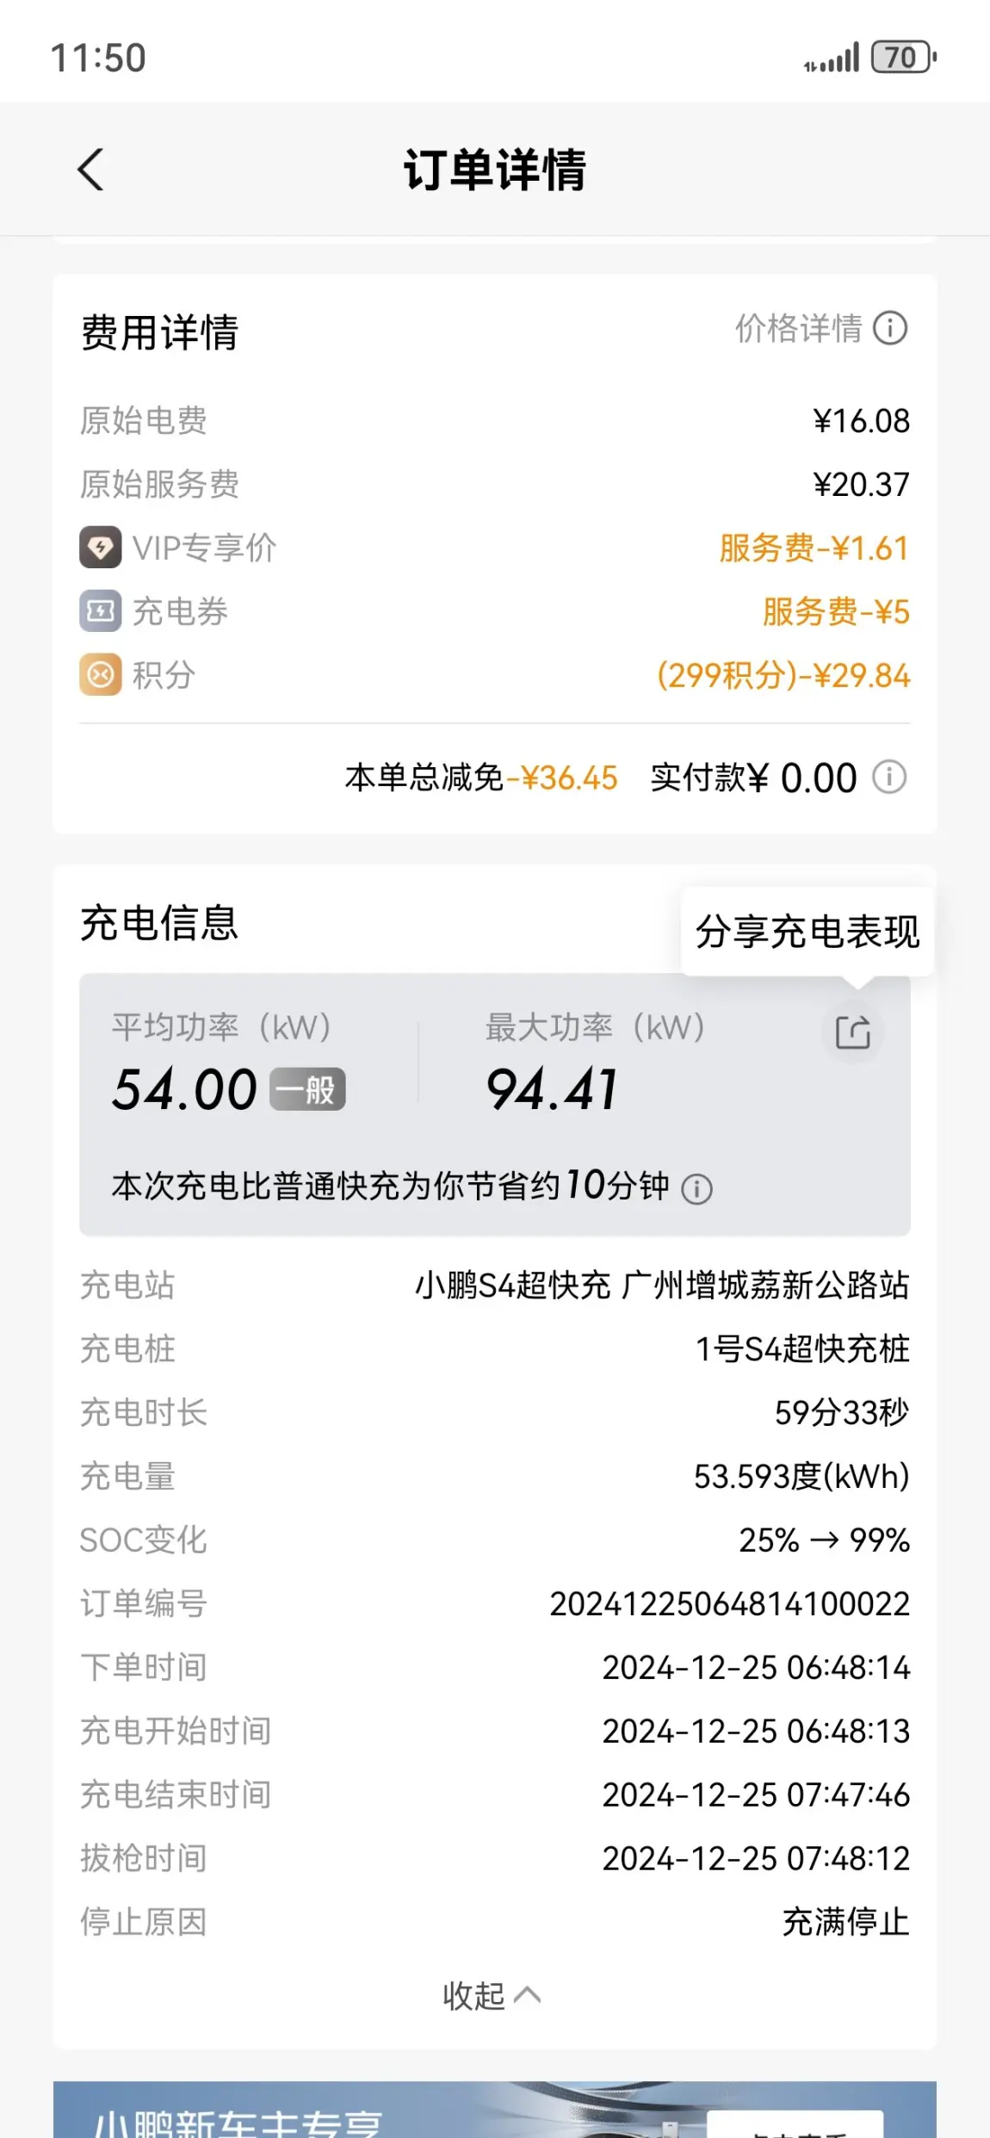Tap info icon beside 节省约10分钟
990x2138 pixels.
point(696,1189)
